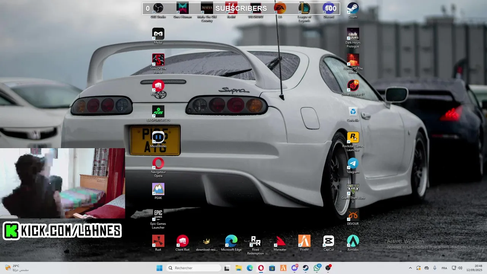487x274 pixels.
Task: Open File Explorer from the taskbar
Action: coord(239,268)
